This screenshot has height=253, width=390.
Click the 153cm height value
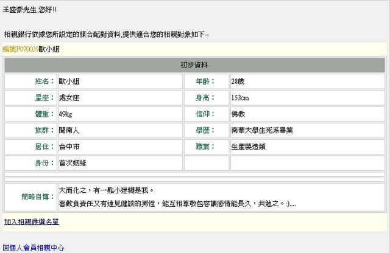click(239, 98)
